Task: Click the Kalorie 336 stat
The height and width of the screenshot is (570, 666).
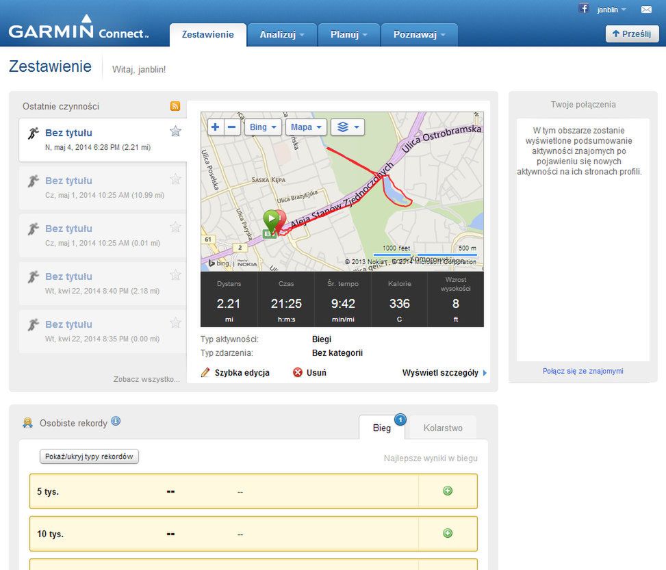Action: (399, 300)
